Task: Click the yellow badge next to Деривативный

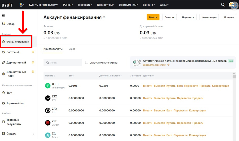Action: [33, 62]
